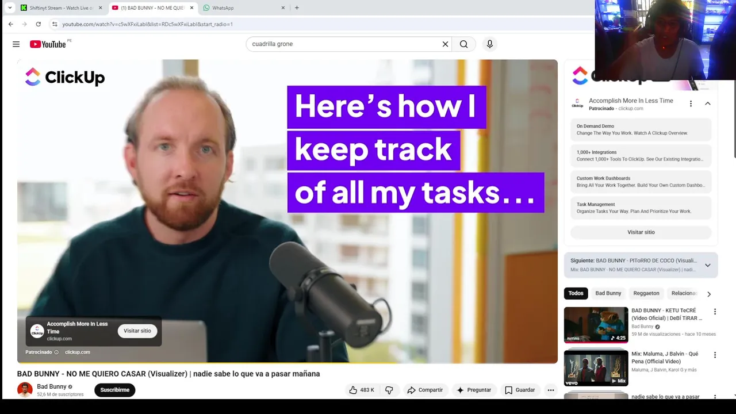Open ad info icon next to Patrocinado
This screenshot has width=736, height=414.
pyautogui.click(x=56, y=352)
